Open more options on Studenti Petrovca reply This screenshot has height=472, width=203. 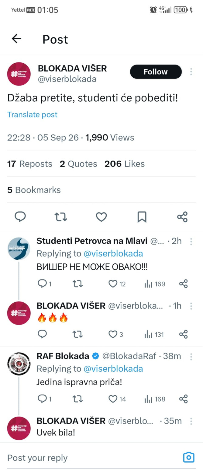coord(191,241)
